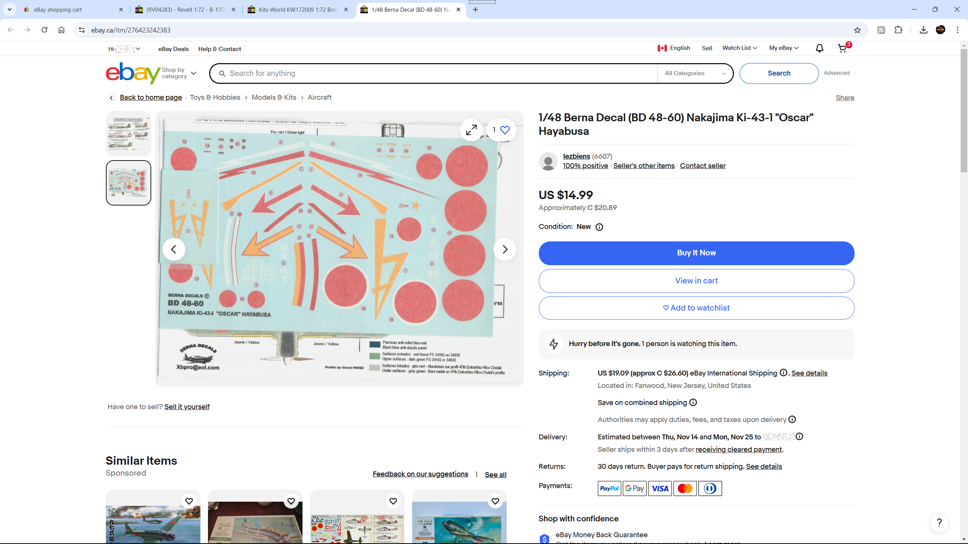Click Add to watchlist button
The height and width of the screenshot is (544, 968).
[x=696, y=308]
